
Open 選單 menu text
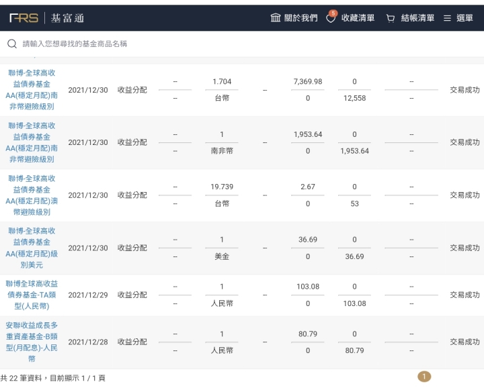pyautogui.click(x=465, y=18)
